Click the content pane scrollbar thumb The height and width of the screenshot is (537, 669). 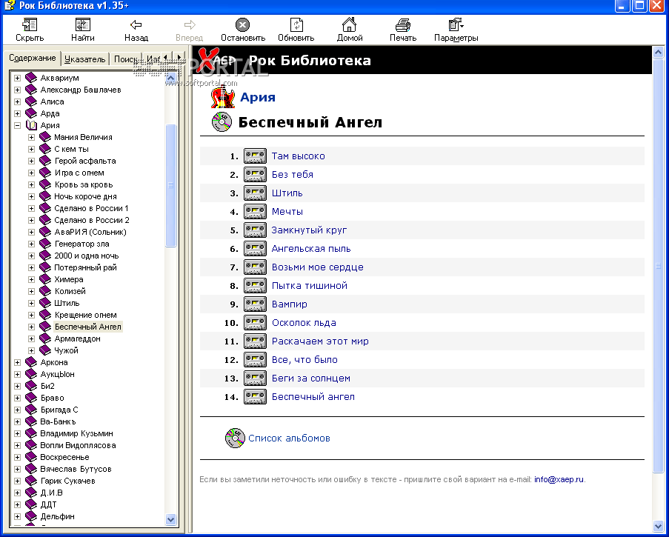tap(658, 266)
